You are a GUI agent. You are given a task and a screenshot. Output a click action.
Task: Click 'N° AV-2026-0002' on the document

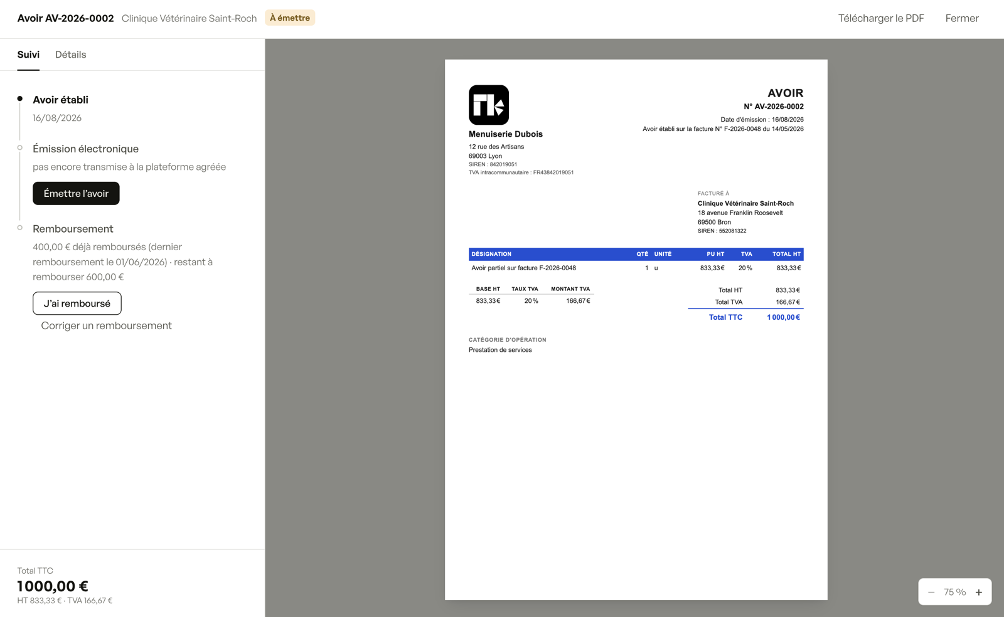[x=774, y=107]
